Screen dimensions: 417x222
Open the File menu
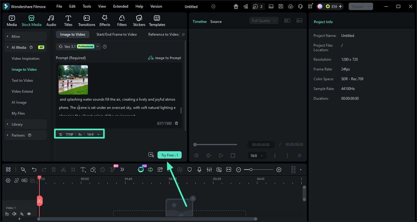[59, 6]
